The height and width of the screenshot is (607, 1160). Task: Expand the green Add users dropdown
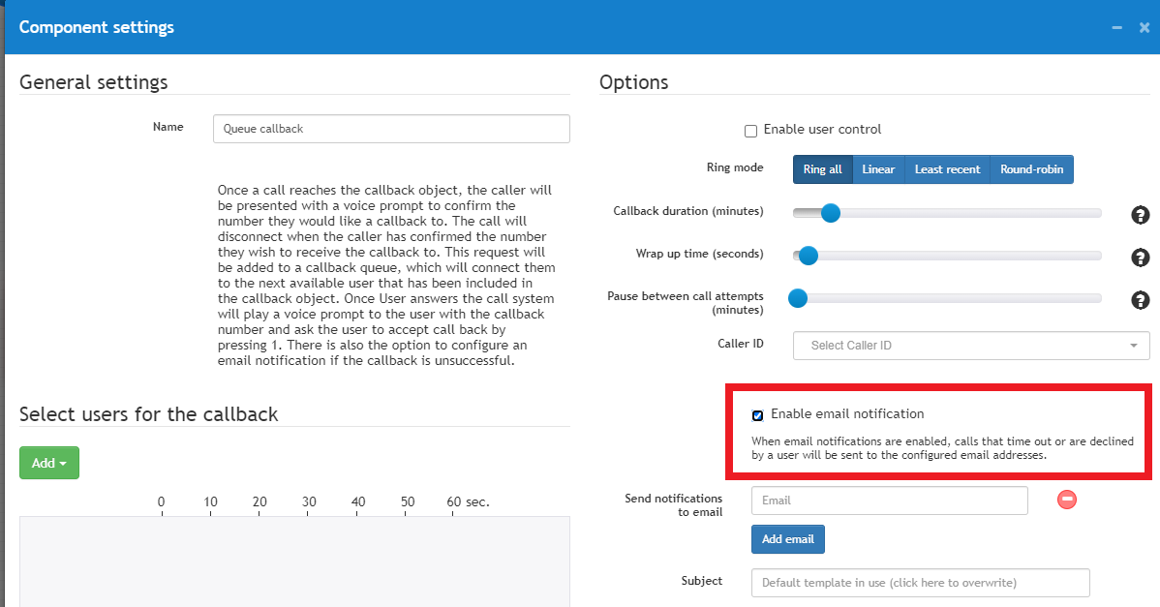(x=48, y=463)
